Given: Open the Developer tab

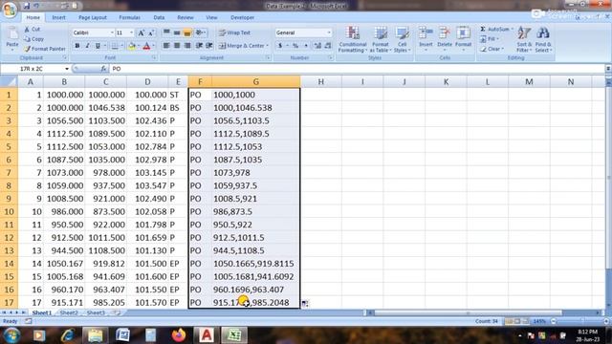Looking at the screenshot, I should 242,17.
